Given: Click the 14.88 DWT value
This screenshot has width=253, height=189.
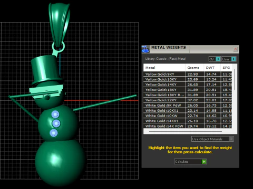Looking at the screenshot, I should pyautogui.click(x=211, y=111).
